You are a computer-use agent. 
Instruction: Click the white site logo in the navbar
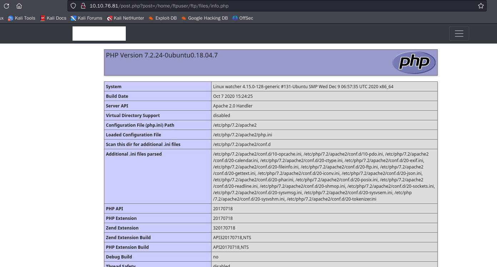pos(99,34)
